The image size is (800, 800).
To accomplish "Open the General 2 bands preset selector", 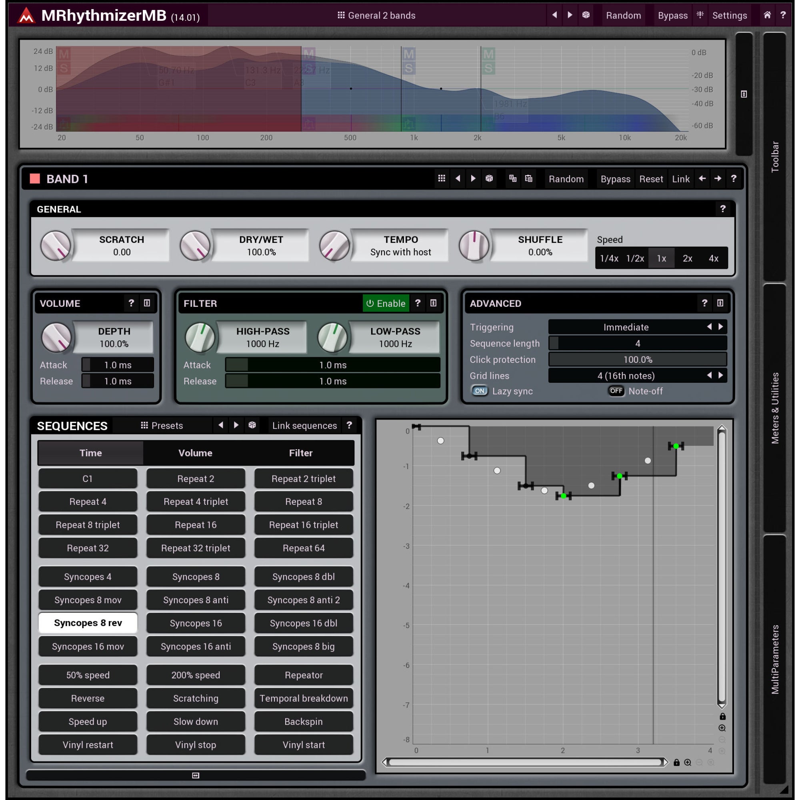I will pyautogui.click(x=376, y=15).
